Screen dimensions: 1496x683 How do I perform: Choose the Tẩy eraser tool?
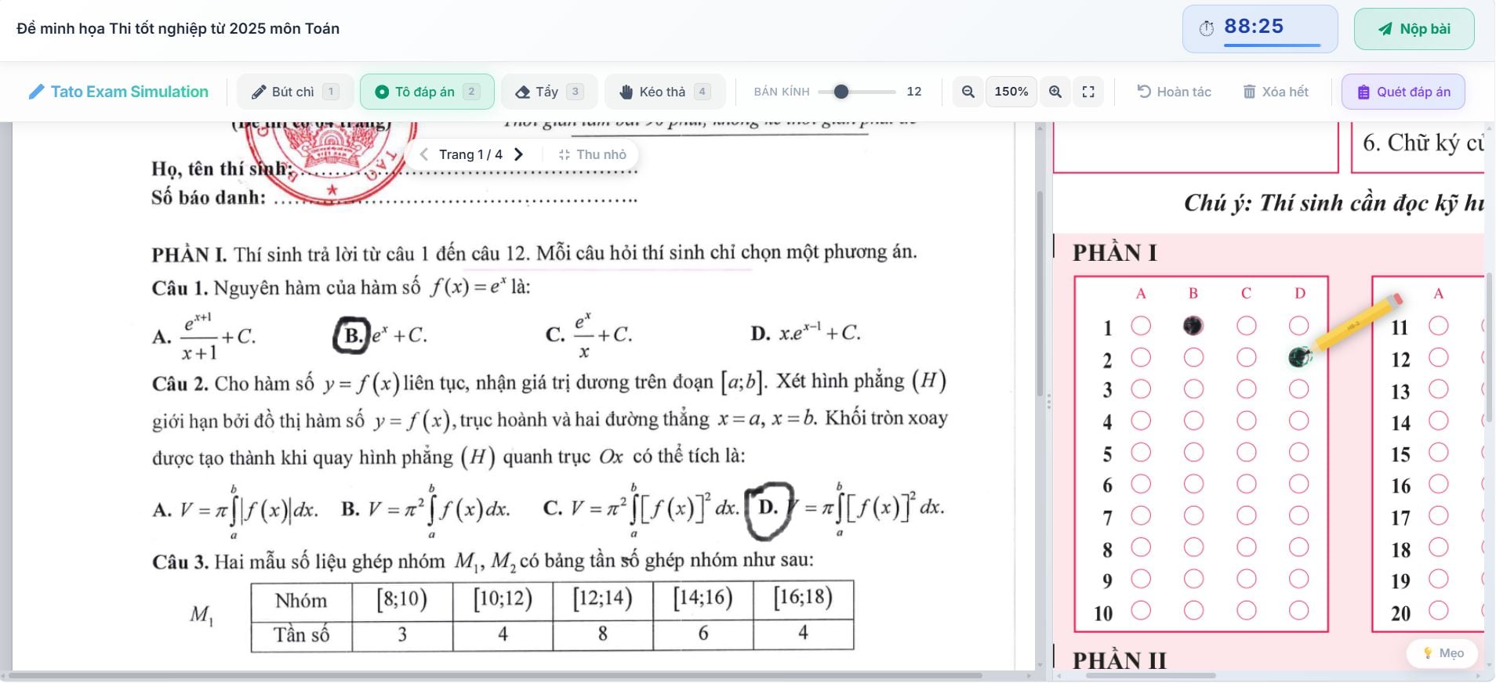click(x=549, y=92)
